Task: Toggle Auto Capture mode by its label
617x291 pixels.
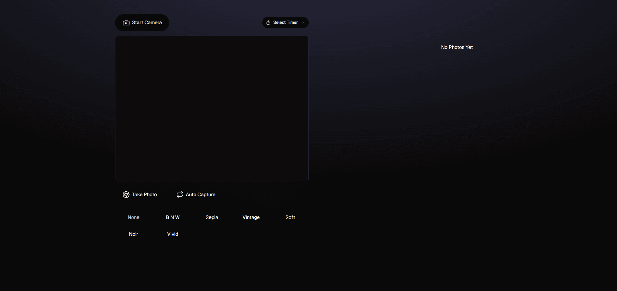Action: pyautogui.click(x=200, y=195)
